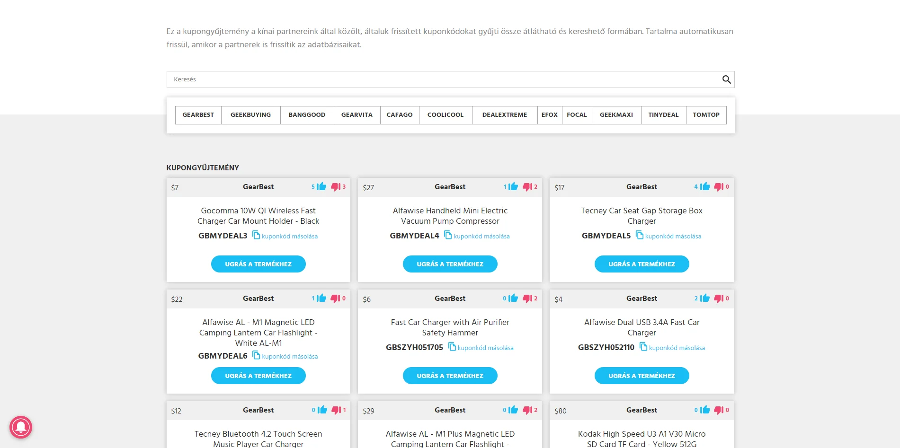900x448 pixels.
Task: Show FOCAL coupons
Action: tap(577, 115)
